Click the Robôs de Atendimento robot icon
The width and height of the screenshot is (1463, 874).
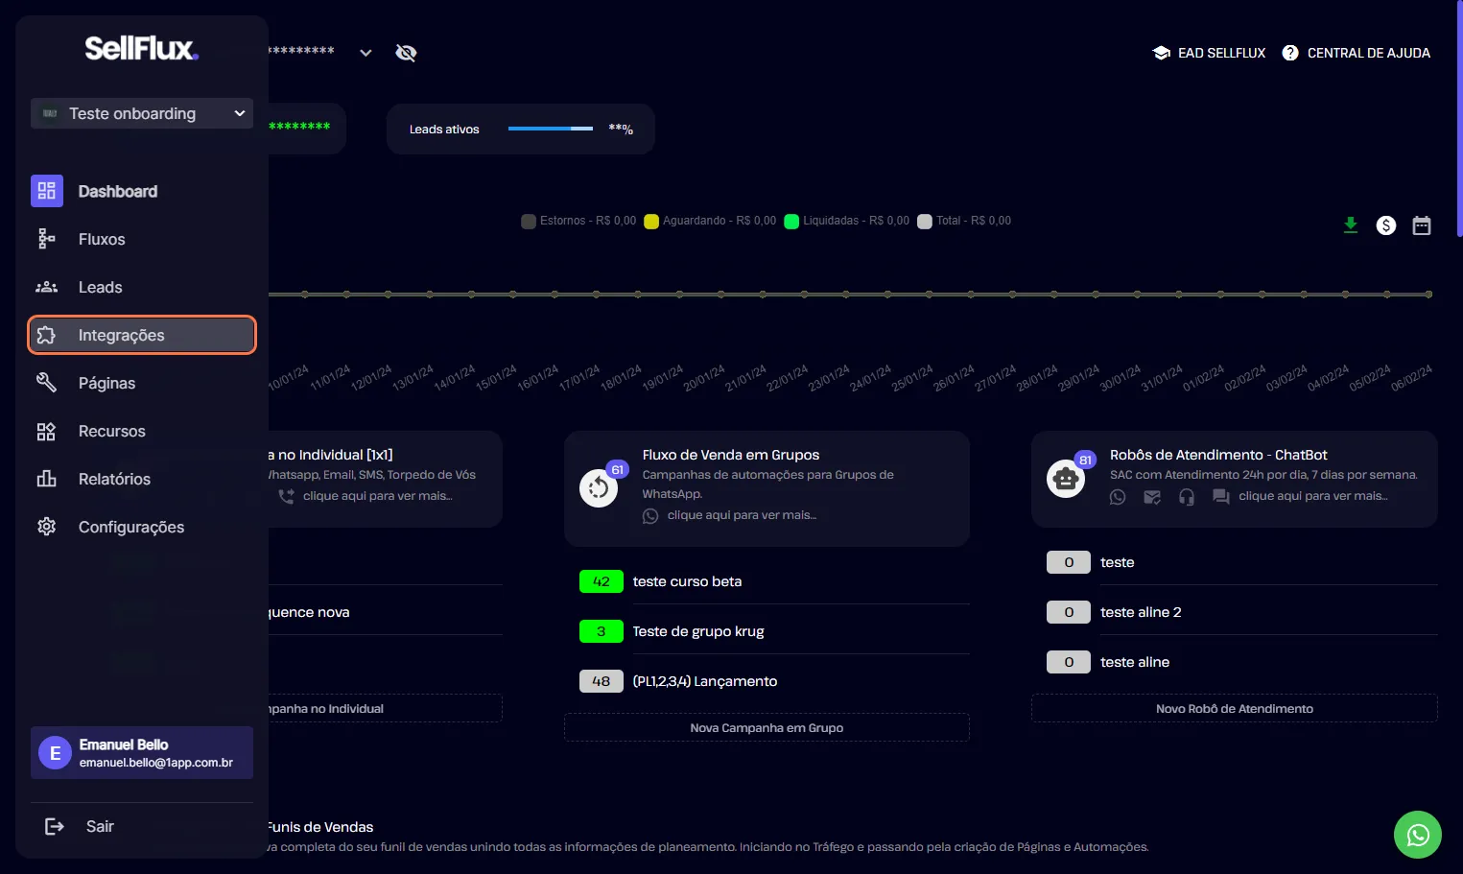click(x=1066, y=478)
